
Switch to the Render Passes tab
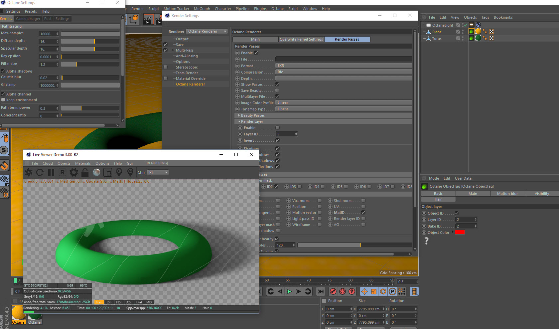point(347,39)
